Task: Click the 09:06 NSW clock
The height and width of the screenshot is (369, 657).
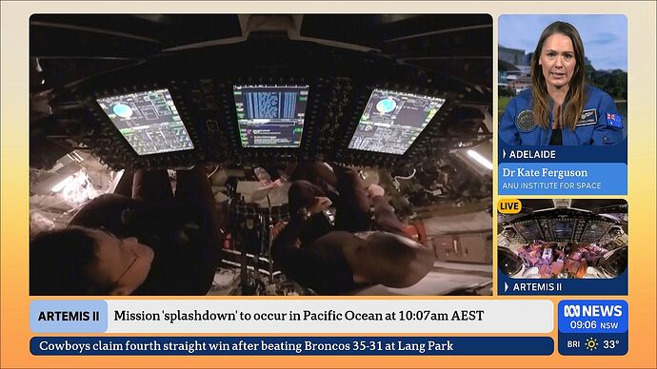Action: pos(594,325)
